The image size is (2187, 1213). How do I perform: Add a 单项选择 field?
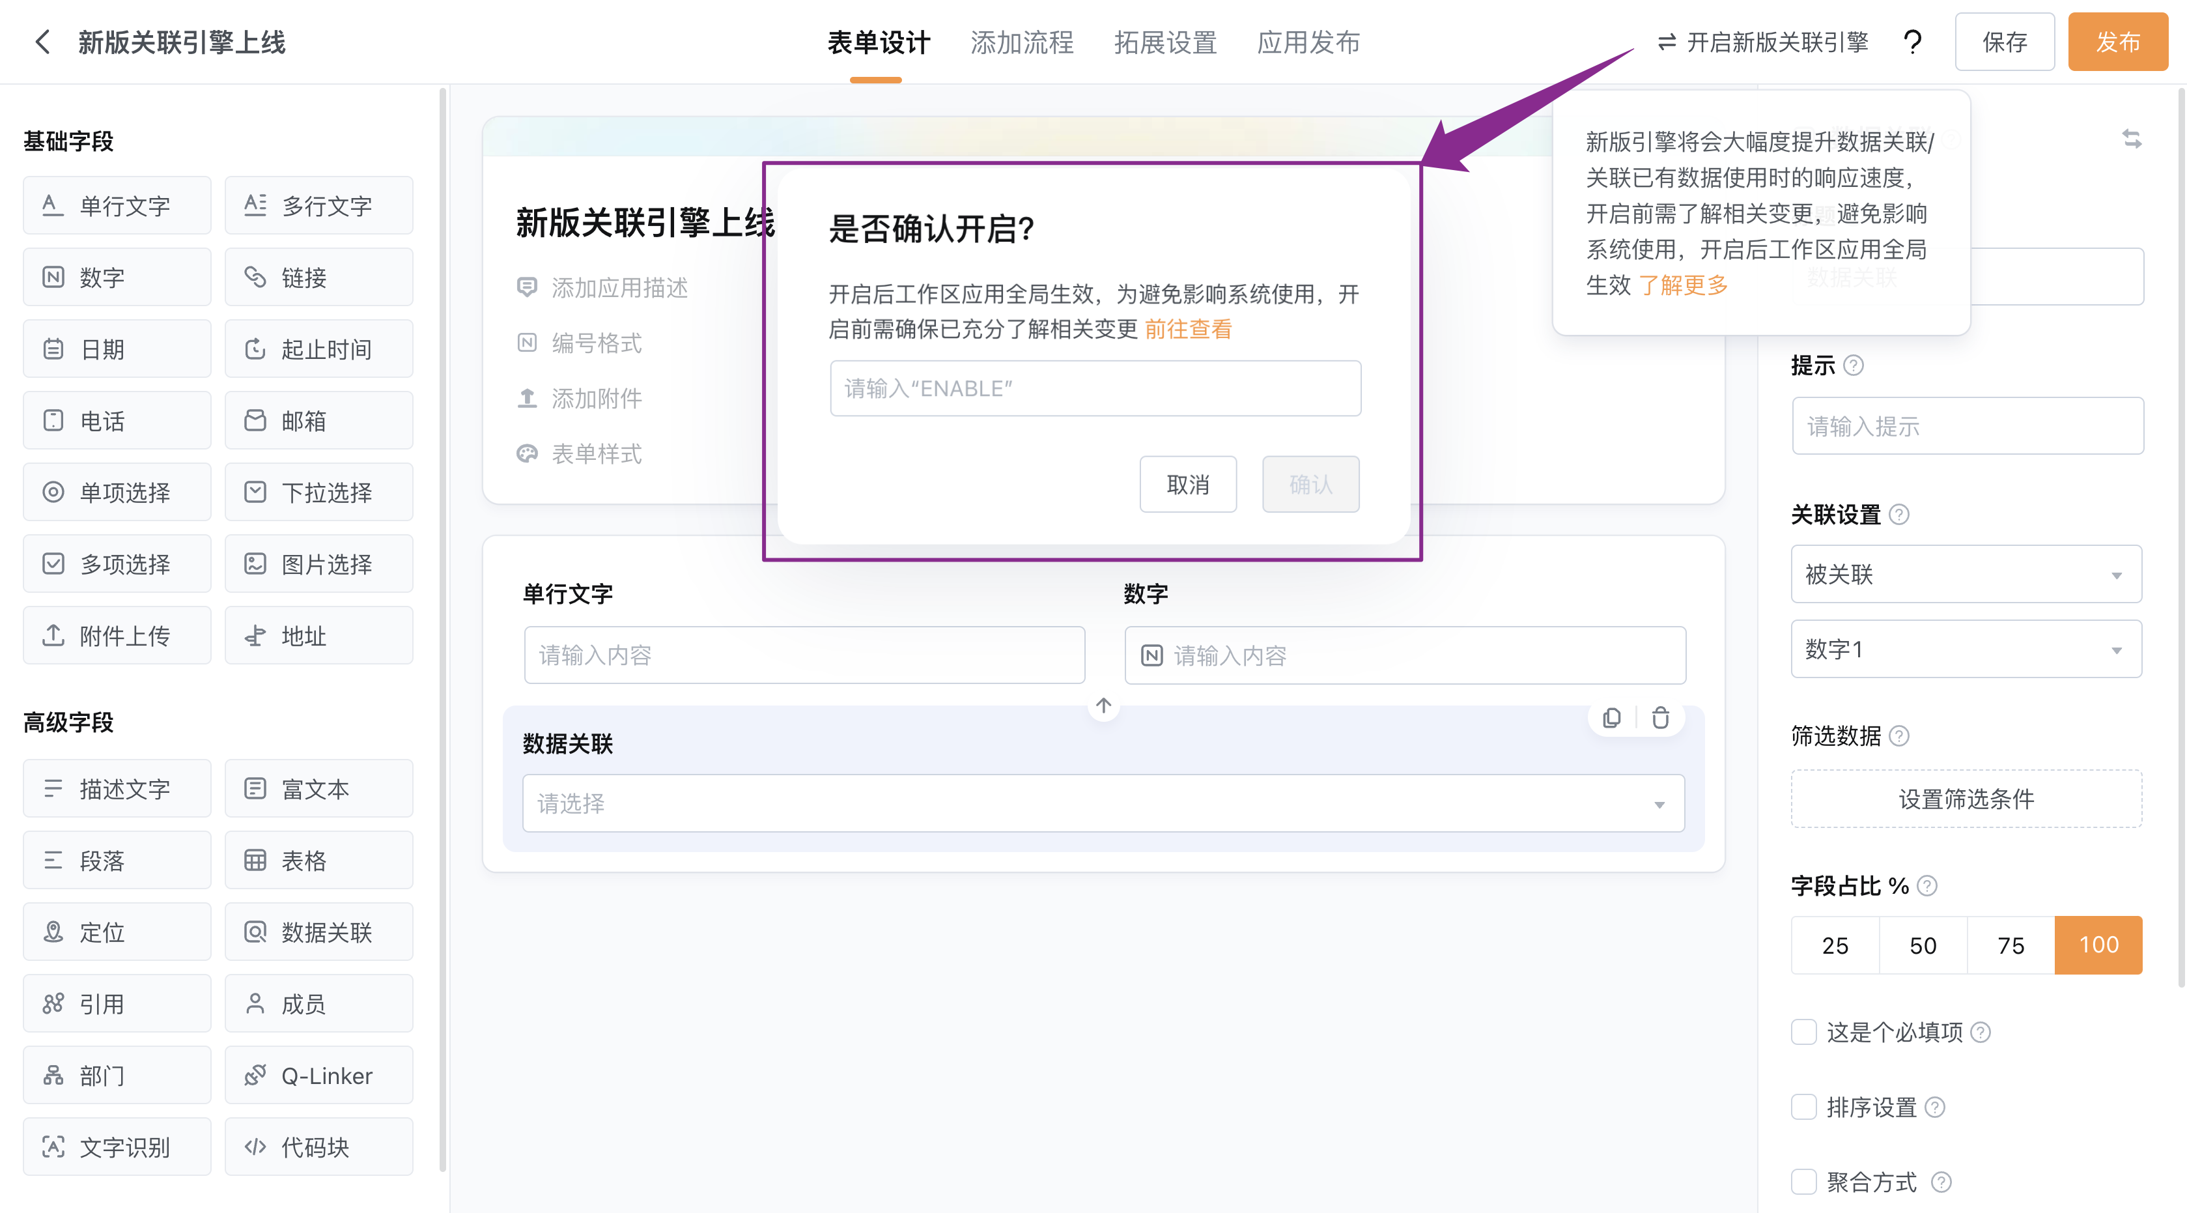(117, 492)
